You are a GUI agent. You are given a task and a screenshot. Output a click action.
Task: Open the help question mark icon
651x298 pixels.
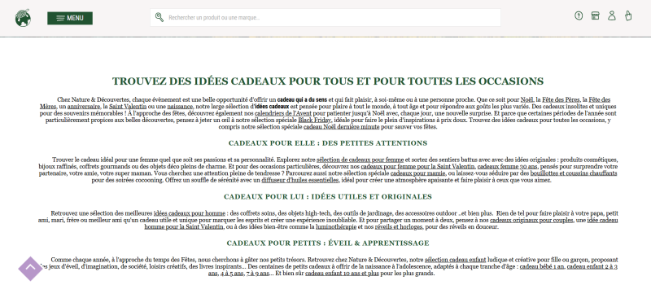[579, 15]
